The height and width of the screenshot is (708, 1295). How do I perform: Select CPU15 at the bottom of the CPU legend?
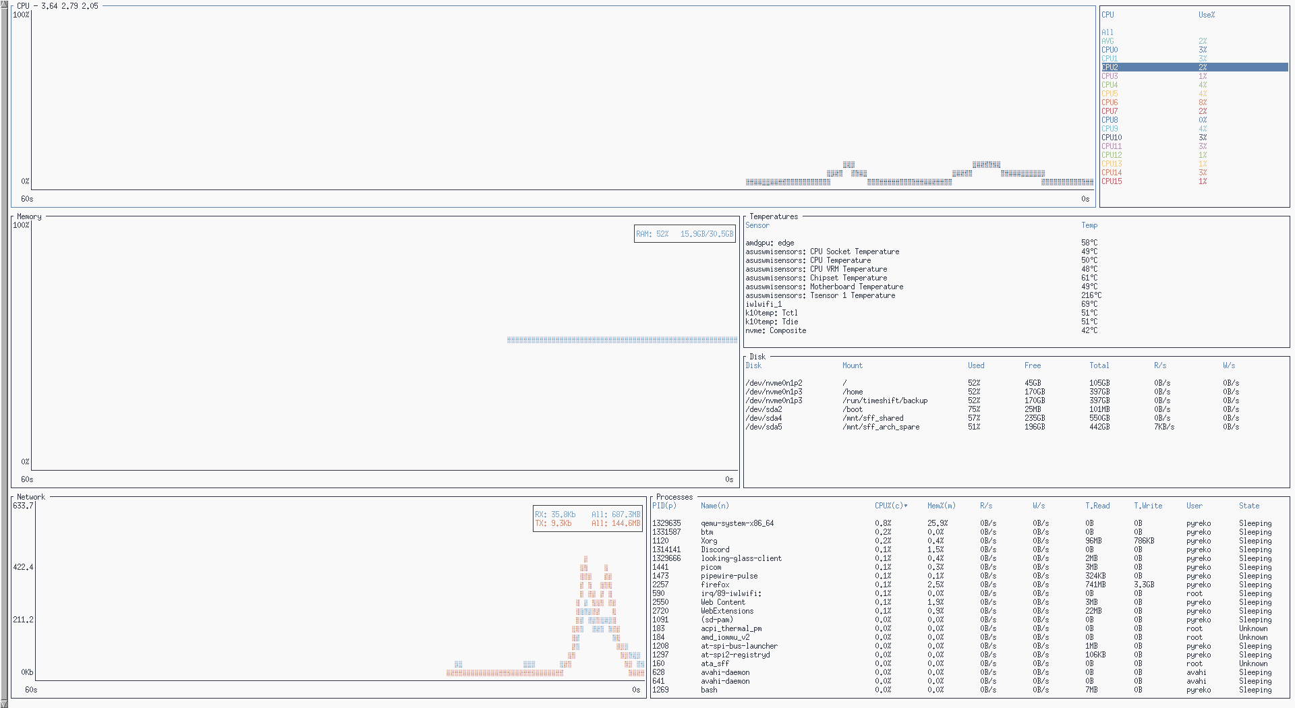click(x=1112, y=181)
